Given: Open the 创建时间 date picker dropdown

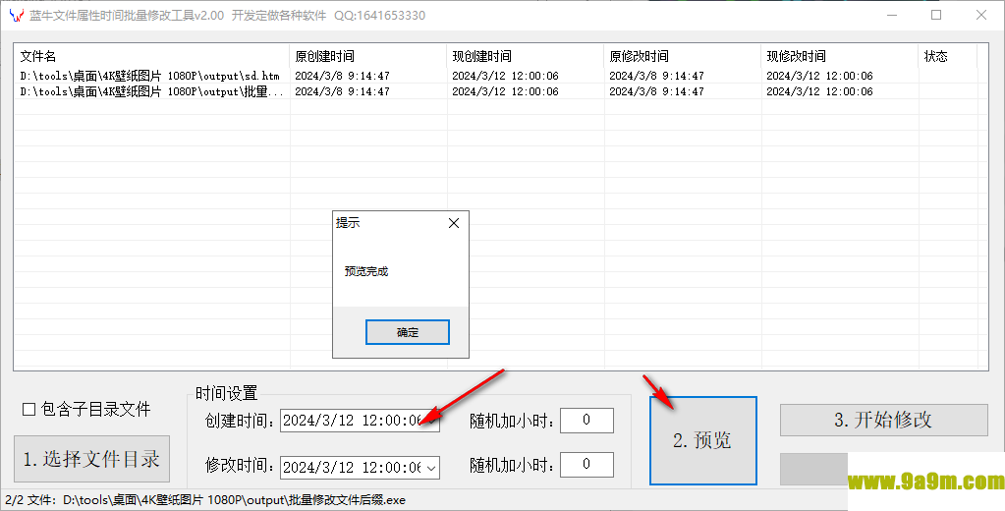Looking at the screenshot, I should pos(432,421).
